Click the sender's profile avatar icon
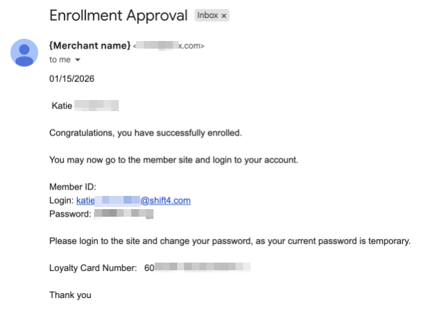The image size is (448, 314). pyautogui.click(x=24, y=52)
